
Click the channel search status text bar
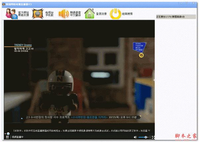coord(176,17)
